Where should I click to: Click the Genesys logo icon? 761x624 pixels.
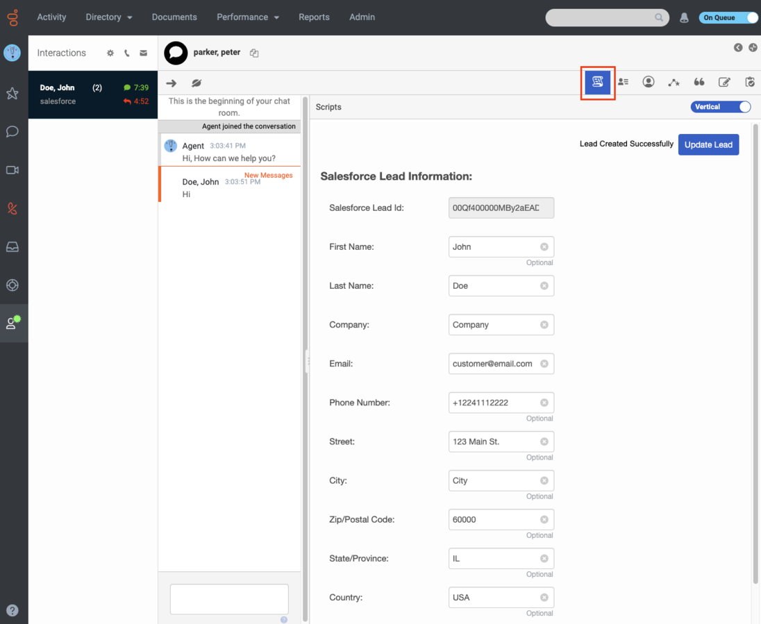pos(12,17)
